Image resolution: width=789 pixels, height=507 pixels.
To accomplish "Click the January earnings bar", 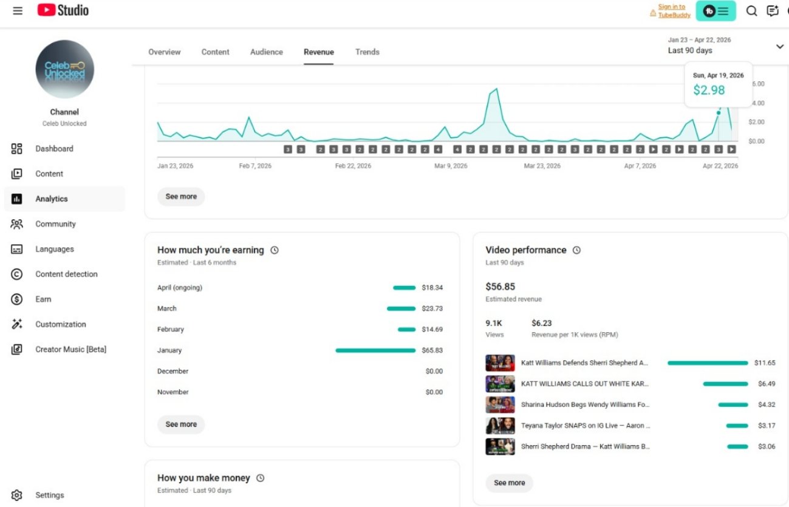I will tap(375, 350).
